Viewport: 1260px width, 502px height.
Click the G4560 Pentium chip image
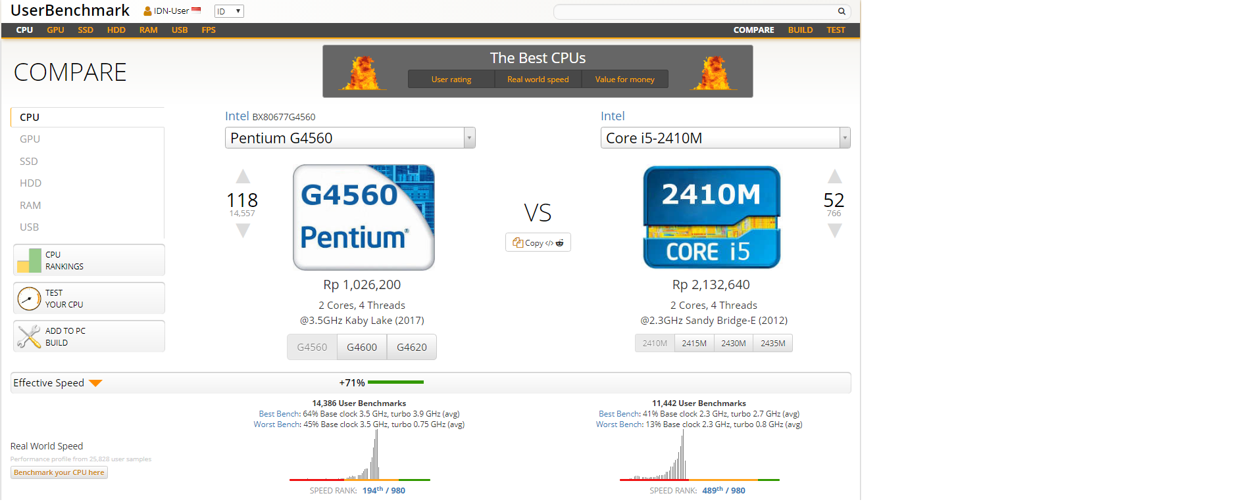pyautogui.click(x=364, y=217)
